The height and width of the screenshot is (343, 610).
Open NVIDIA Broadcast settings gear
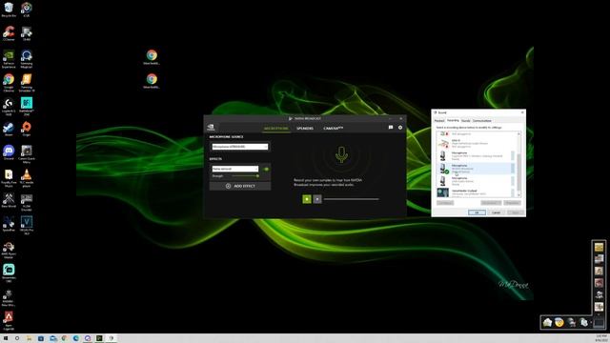[400, 128]
